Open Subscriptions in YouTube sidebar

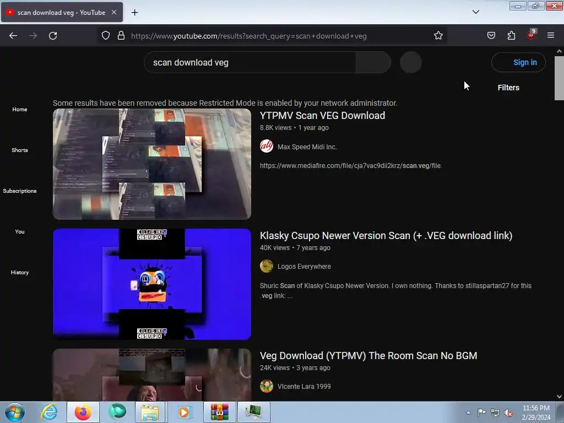point(20,191)
